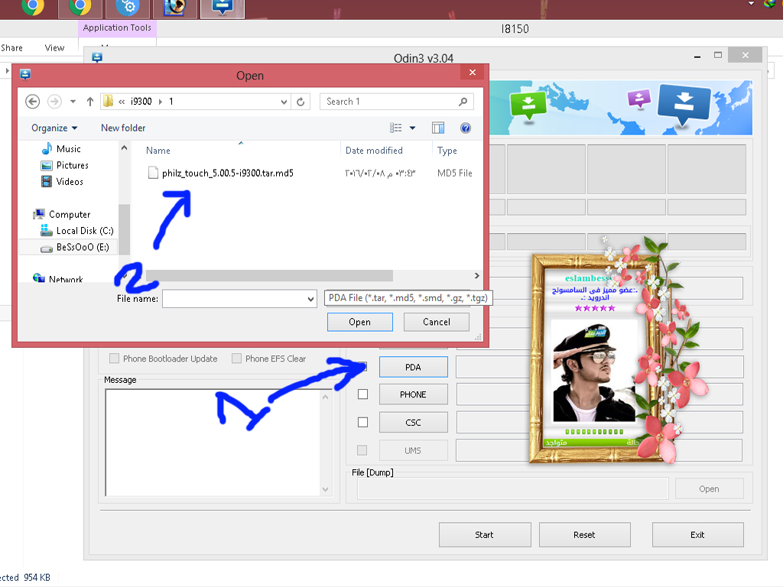This screenshot has width=783, height=587.
Task: Go up one folder level
Action: tap(90, 102)
